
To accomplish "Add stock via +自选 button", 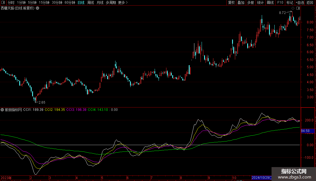I will pyautogui.click(x=300, y=3).
